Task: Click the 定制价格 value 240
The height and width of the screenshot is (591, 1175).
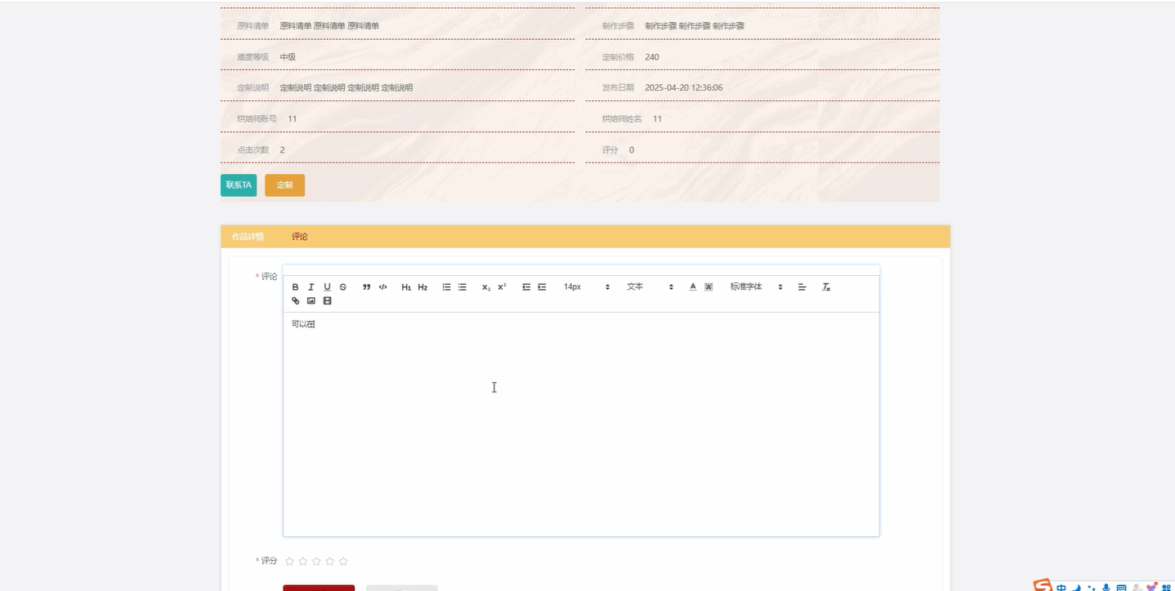Action: (x=652, y=57)
